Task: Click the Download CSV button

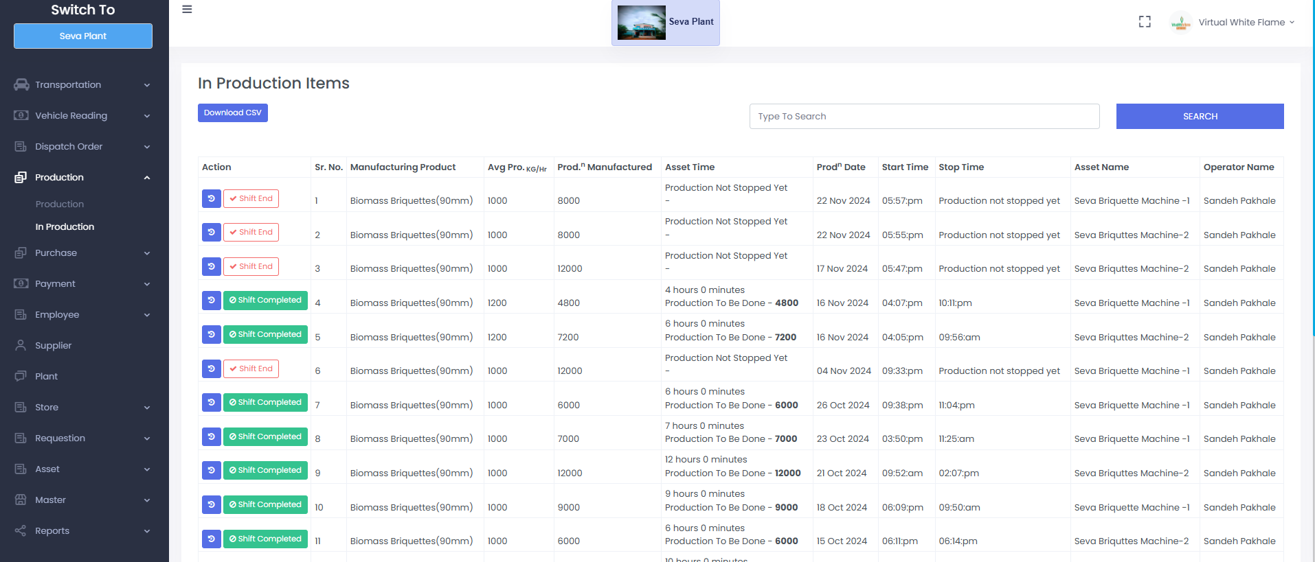Action: coord(233,113)
